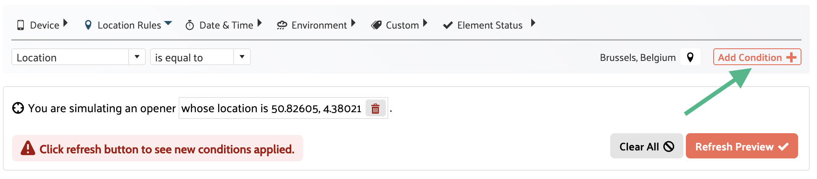Open map picker next to Brussels, Belgium

(690, 57)
